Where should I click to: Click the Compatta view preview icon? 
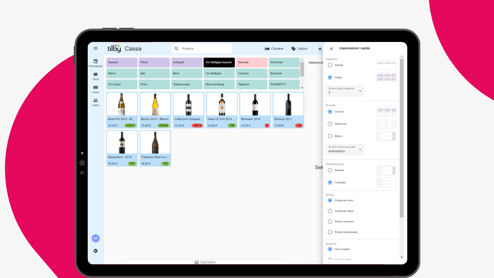coord(386,183)
